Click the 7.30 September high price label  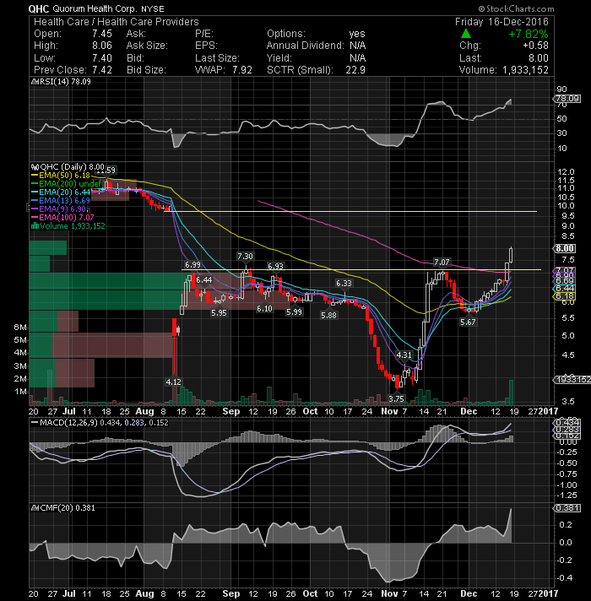245,256
